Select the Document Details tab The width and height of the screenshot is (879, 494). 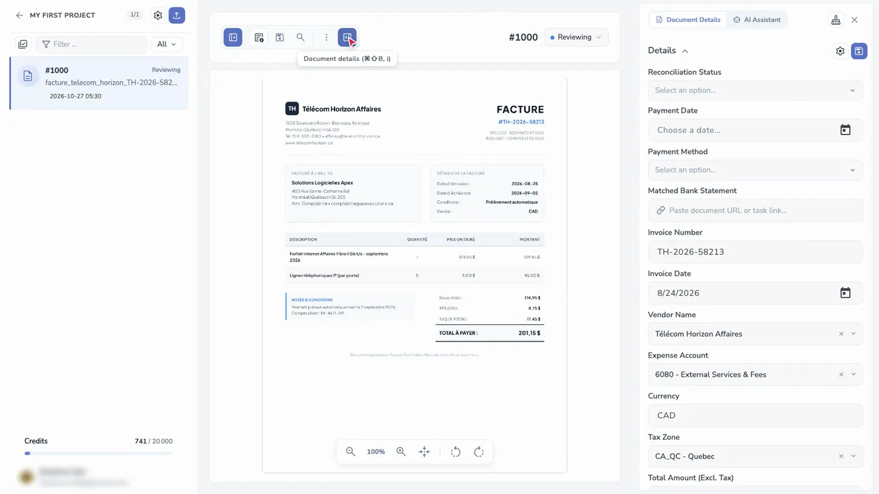pyautogui.click(x=687, y=20)
